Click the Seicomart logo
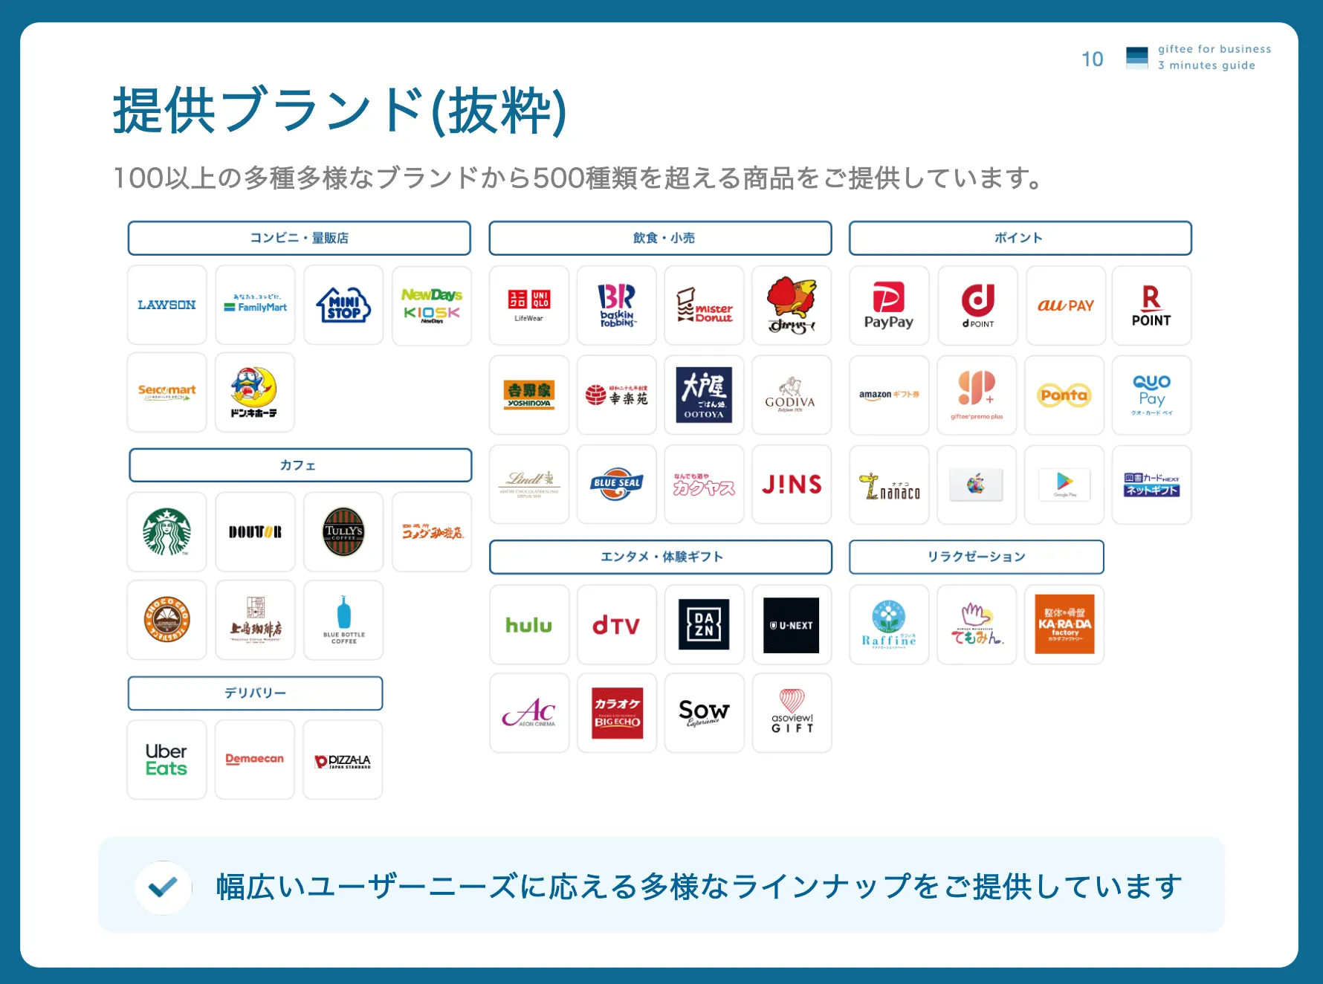Image resolution: width=1323 pixels, height=984 pixels. 166,392
